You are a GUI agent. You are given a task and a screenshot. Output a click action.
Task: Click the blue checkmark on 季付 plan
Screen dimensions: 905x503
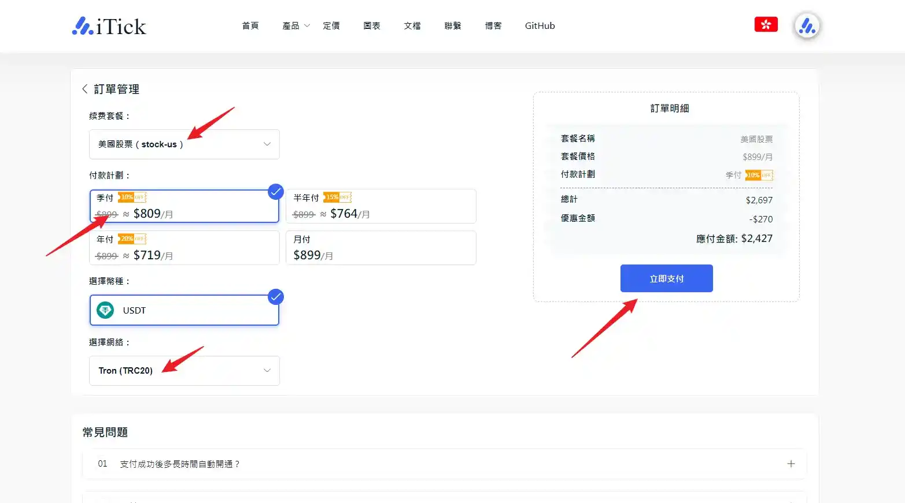click(x=276, y=191)
